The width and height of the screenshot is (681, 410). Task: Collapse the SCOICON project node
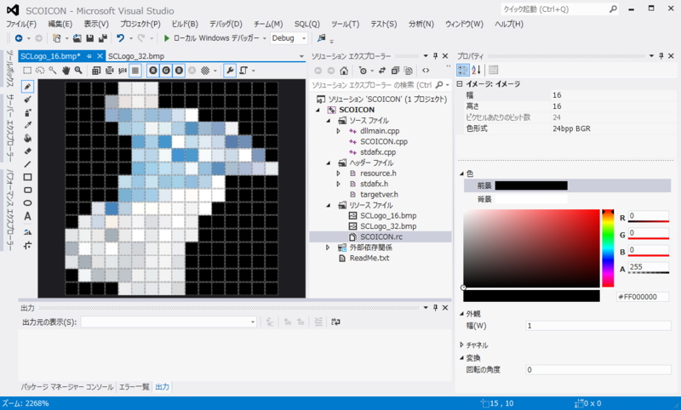click(x=318, y=110)
